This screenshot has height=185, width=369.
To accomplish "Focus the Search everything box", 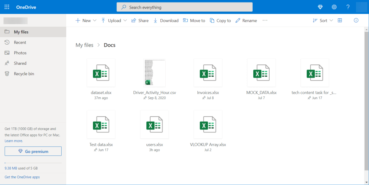I will coord(184,7).
